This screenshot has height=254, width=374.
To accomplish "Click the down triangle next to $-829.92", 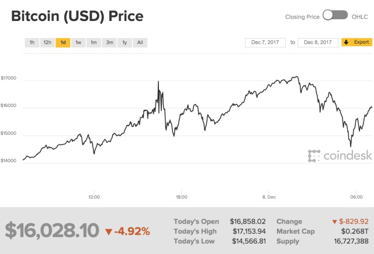I will [334, 222].
